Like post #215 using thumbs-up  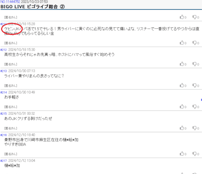(x=182, y=128)
